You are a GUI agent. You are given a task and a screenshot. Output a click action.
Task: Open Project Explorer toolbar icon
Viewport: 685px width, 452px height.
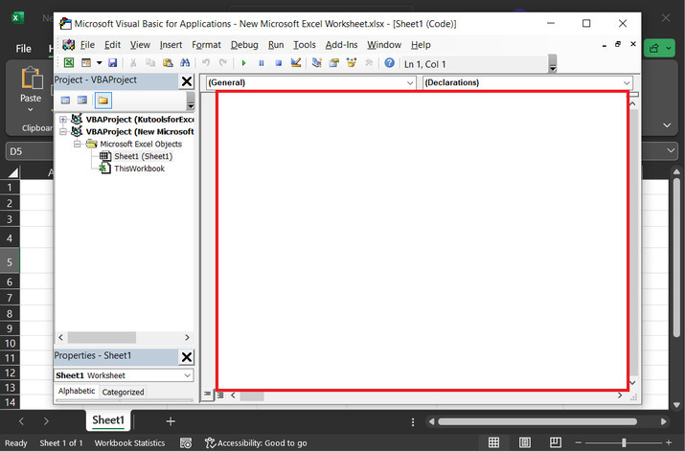coord(317,63)
